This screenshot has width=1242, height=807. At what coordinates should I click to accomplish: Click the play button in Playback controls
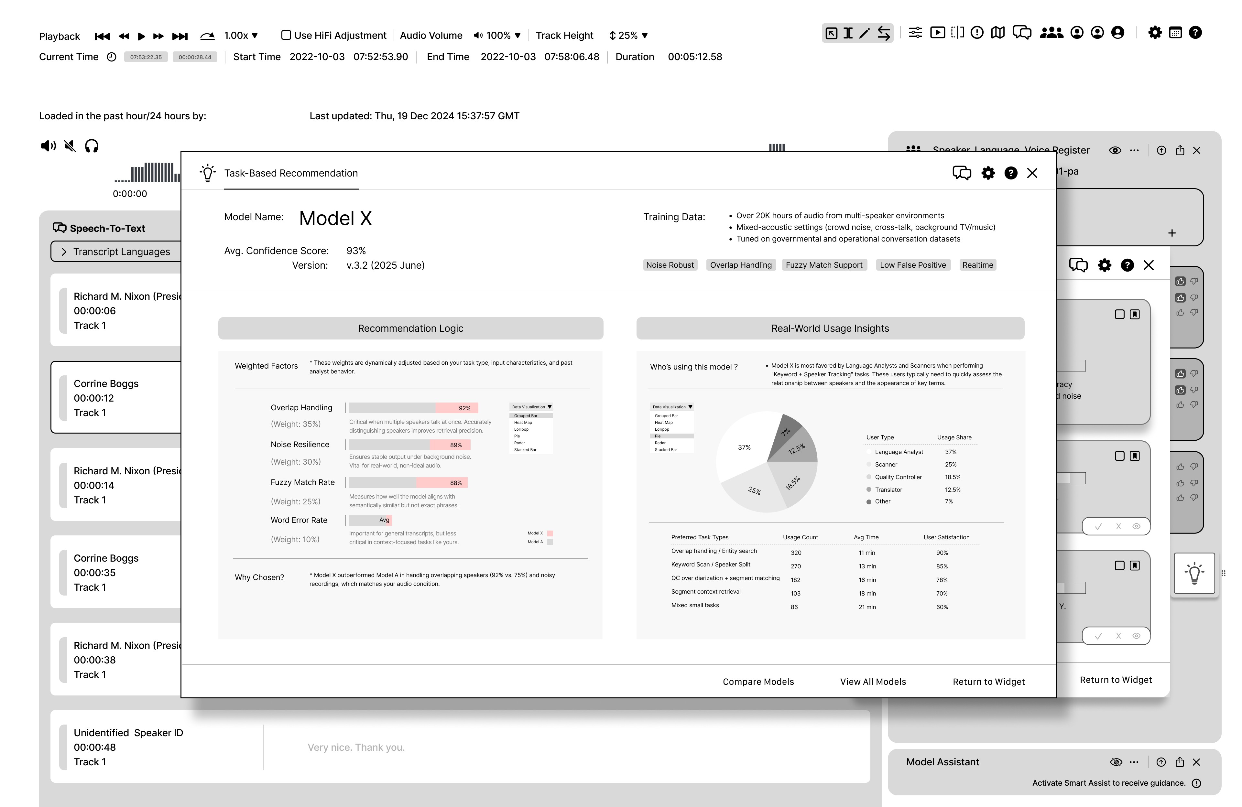141,36
